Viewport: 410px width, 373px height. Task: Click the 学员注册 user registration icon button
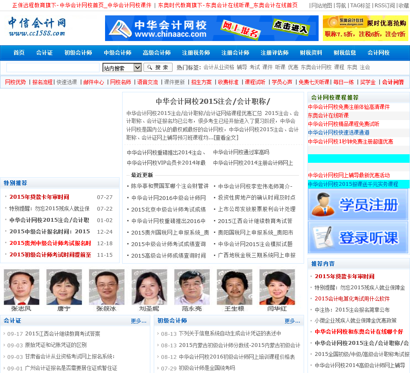358,205
